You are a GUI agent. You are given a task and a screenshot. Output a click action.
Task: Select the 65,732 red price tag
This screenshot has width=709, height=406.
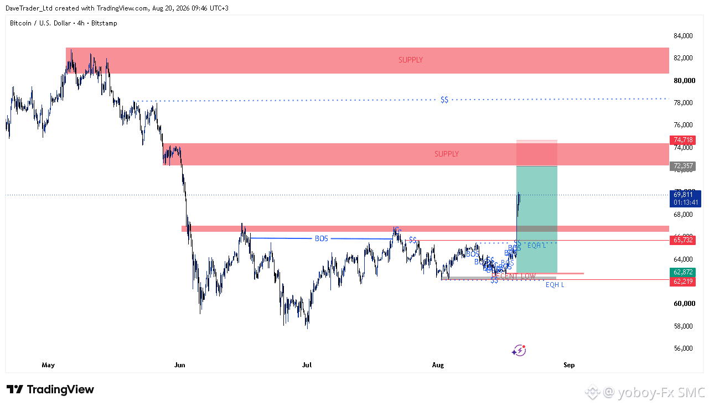(682, 240)
